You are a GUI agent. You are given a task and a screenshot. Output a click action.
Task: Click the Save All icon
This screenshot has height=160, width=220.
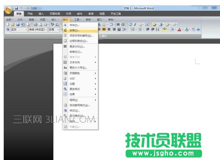click(x=22, y=25)
